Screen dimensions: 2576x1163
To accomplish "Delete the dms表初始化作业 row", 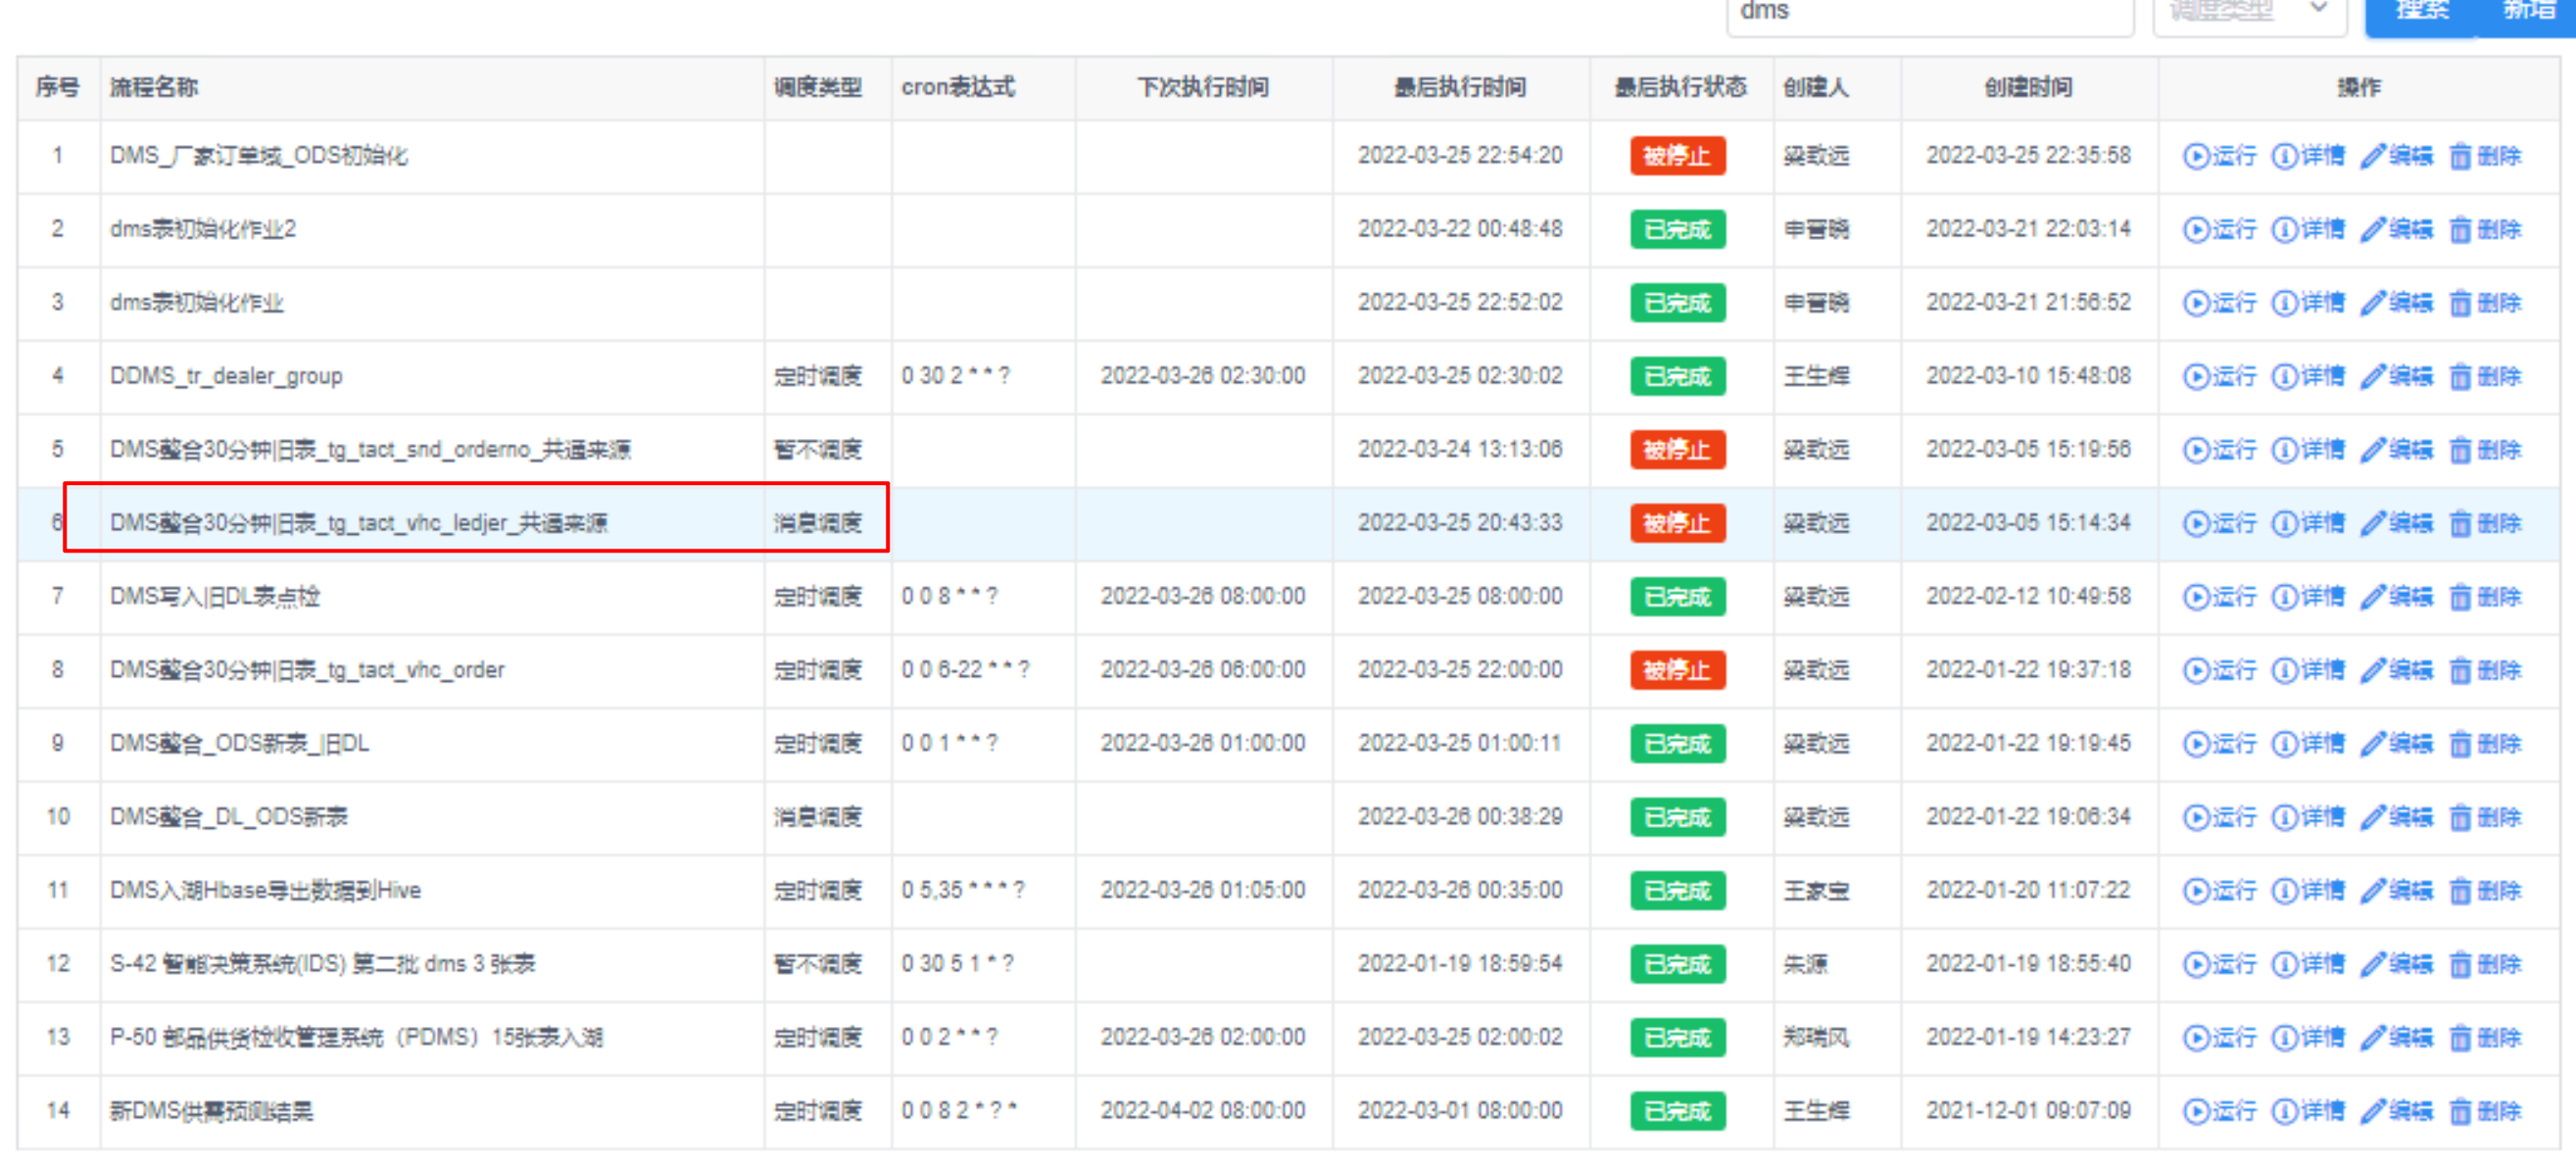I will pyautogui.click(x=2486, y=303).
